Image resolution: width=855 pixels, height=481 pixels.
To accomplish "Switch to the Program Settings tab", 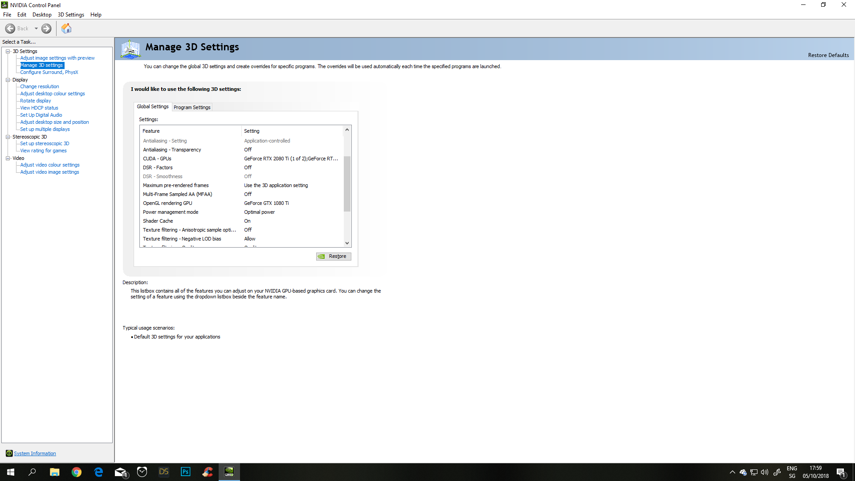I will click(192, 107).
